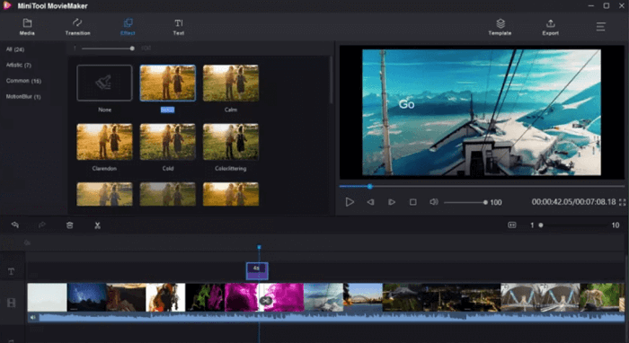Select the Effect tab
The image size is (629, 343).
click(x=128, y=27)
